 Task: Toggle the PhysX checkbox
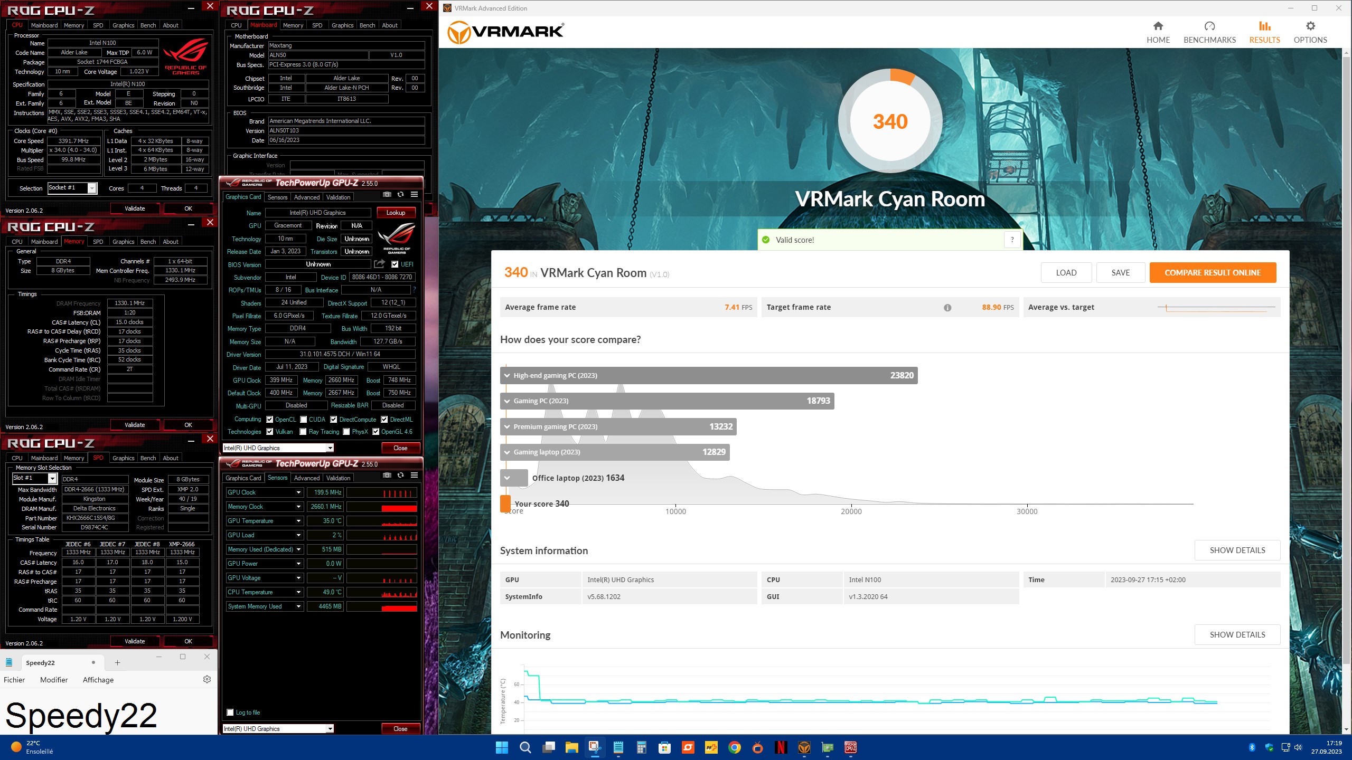pos(346,432)
